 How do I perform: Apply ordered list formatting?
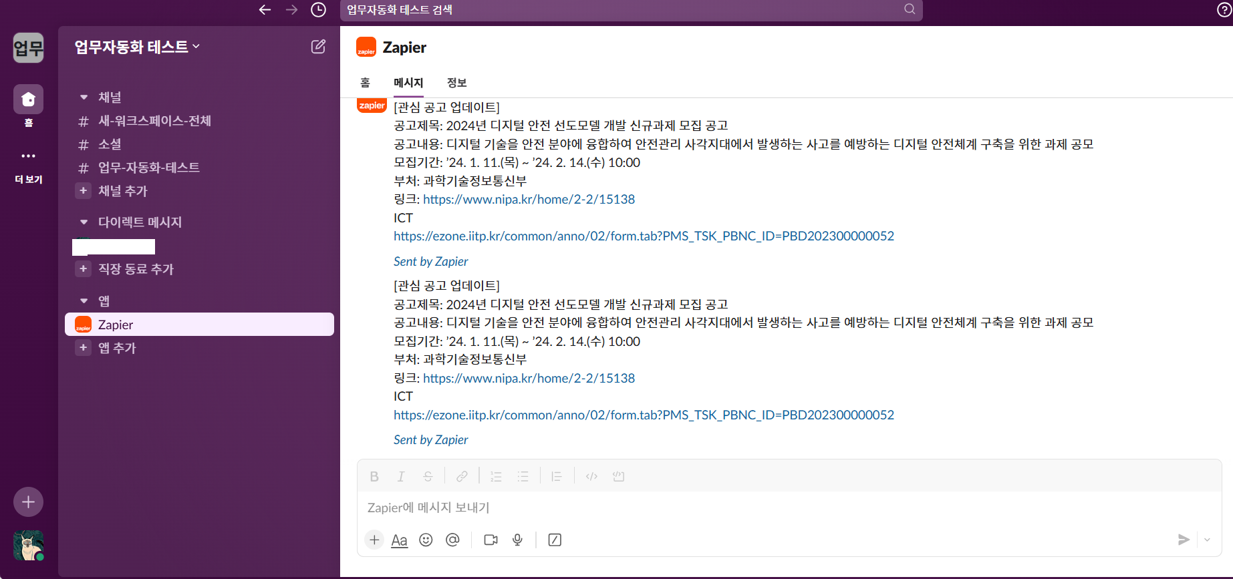[x=496, y=476]
